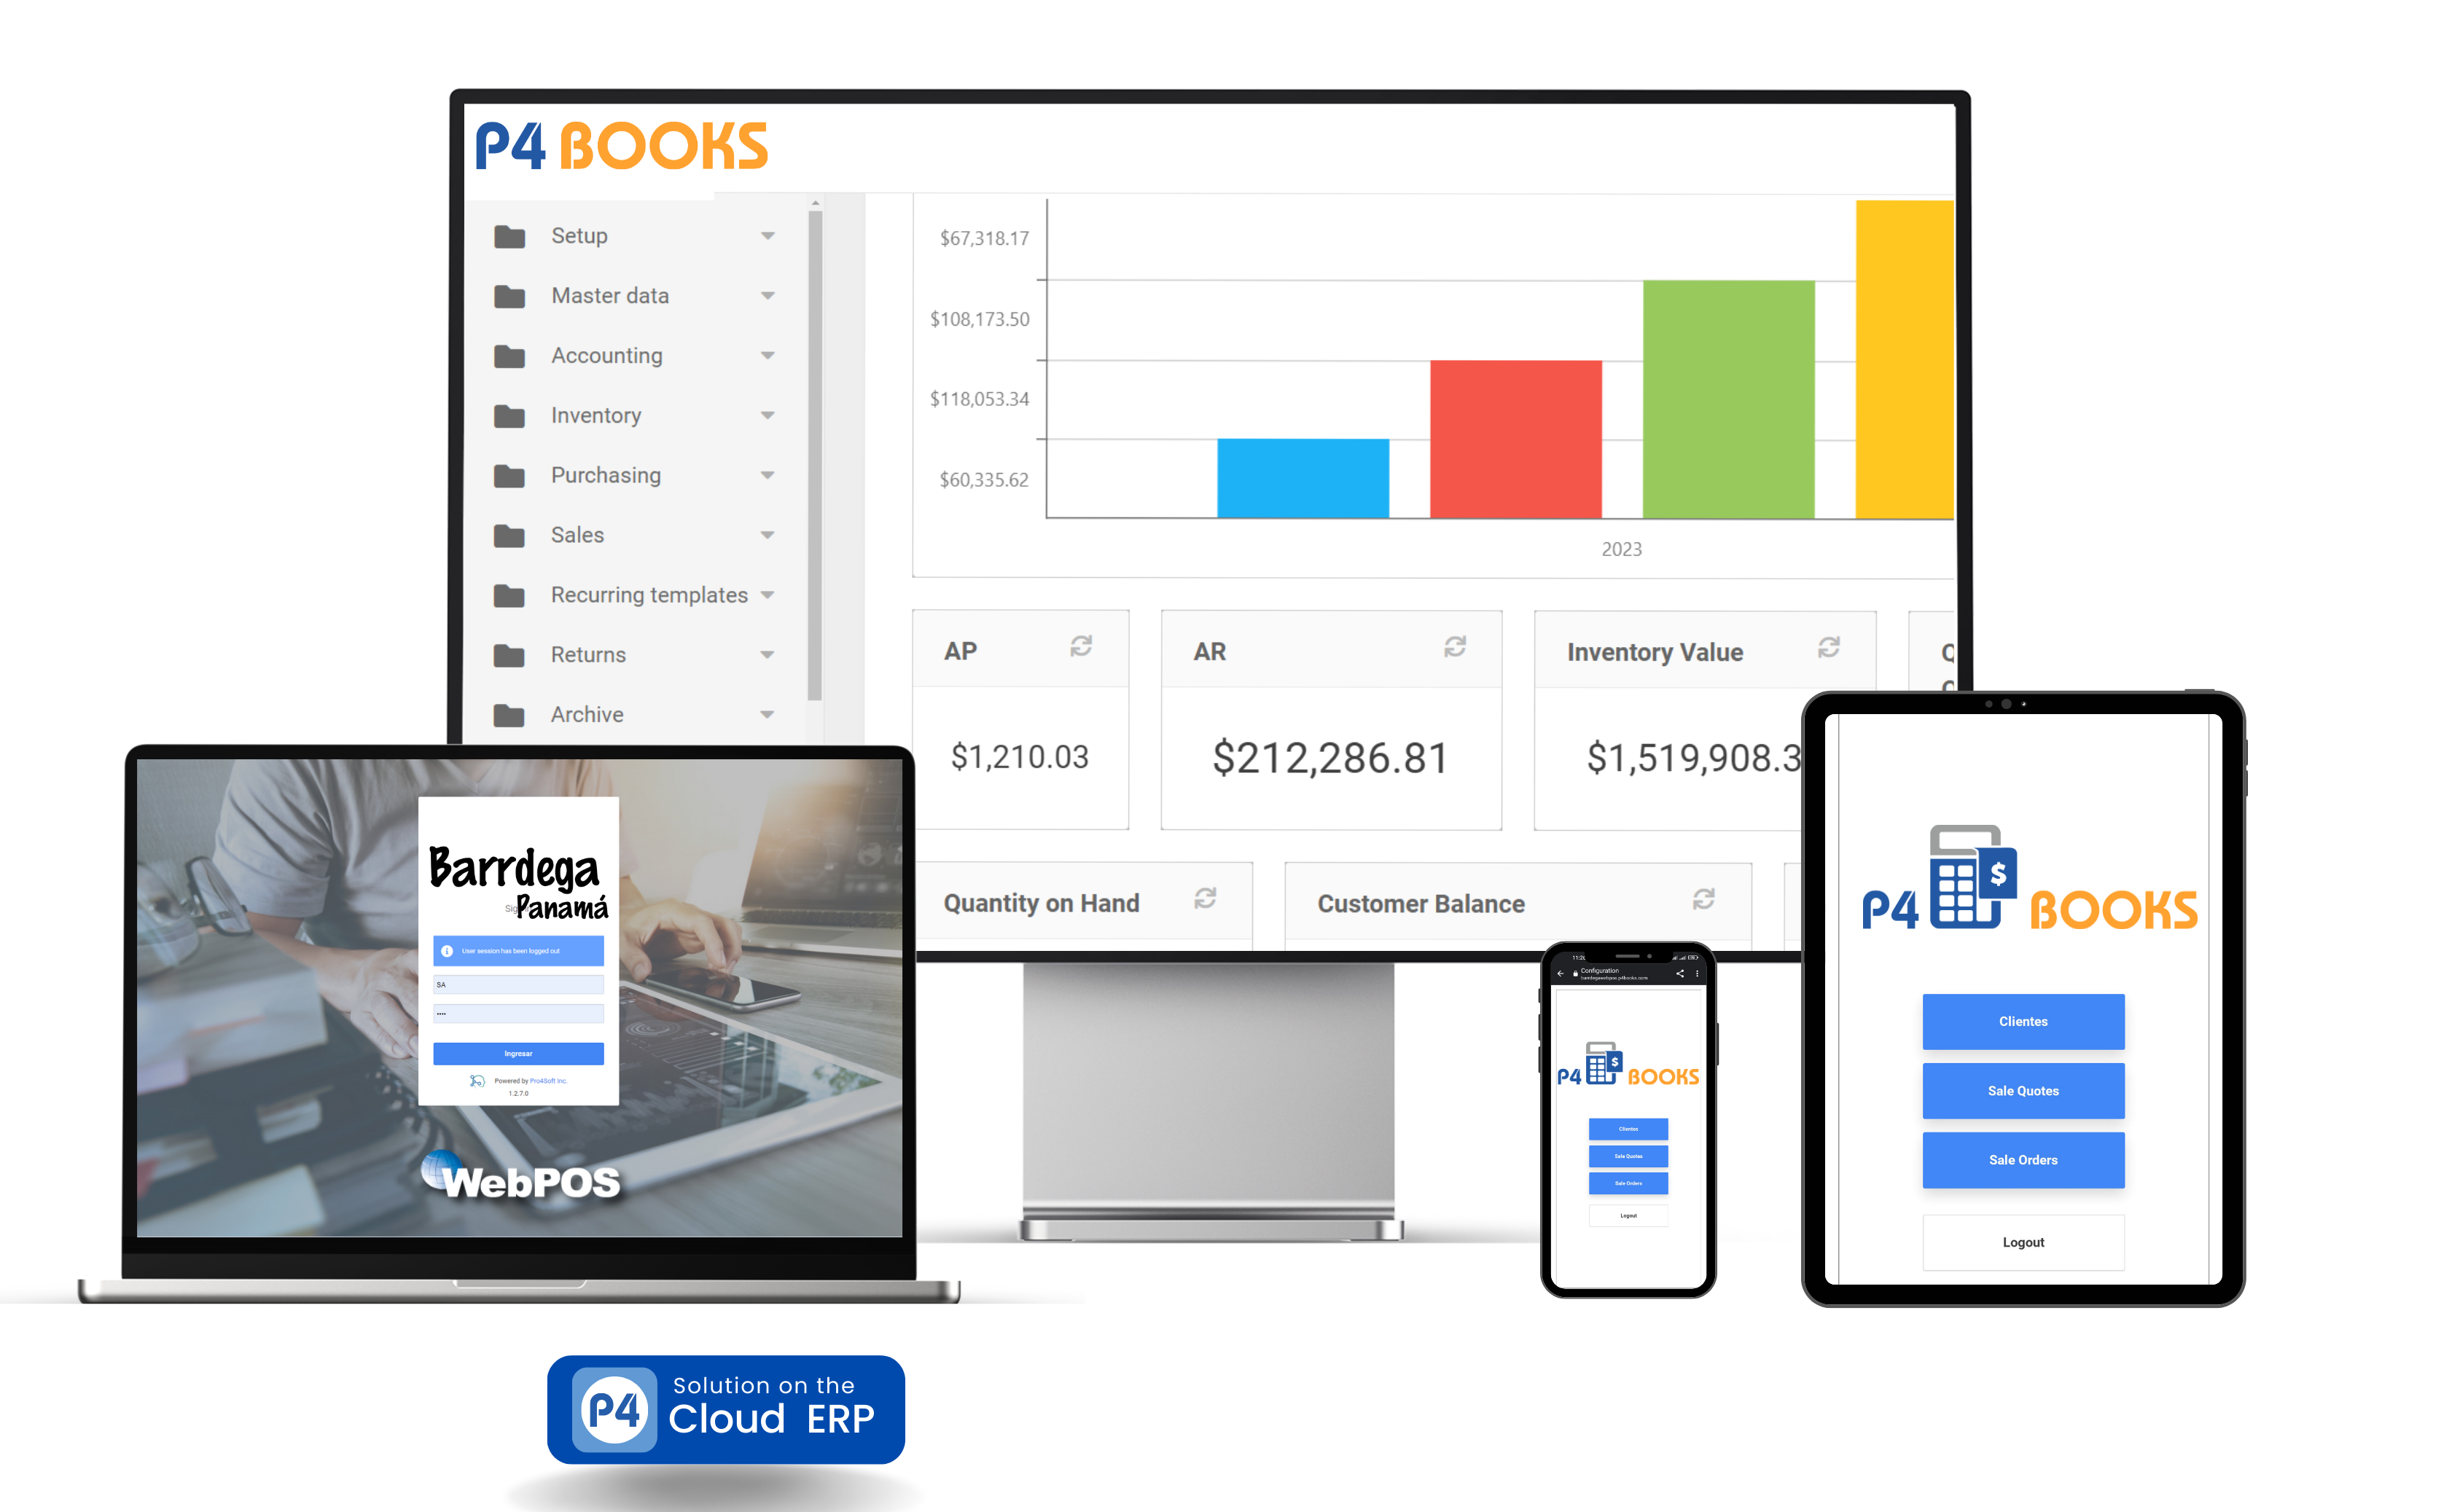Click the Logout button on tablet
The height and width of the screenshot is (1512, 2460).
point(2024,1242)
